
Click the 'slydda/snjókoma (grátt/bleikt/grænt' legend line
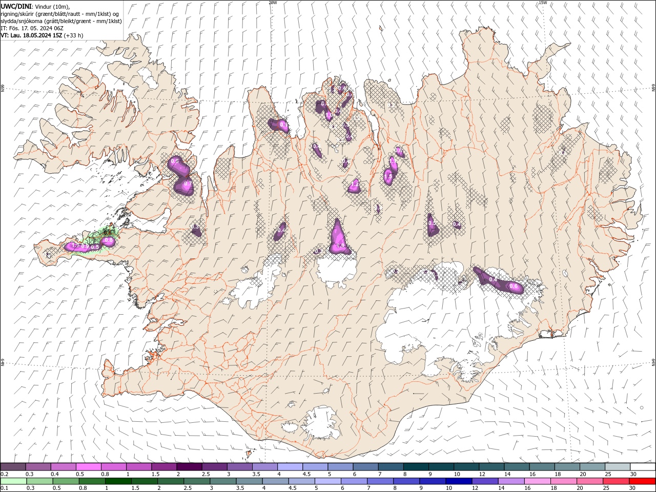pyautogui.click(x=61, y=21)
